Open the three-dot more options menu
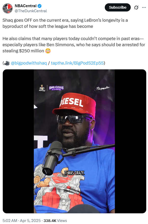Viewport: 148px width, 224px height. click(x=144, y=7)
